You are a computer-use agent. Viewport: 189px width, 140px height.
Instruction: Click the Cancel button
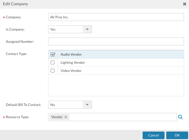(x=153, y=135)
